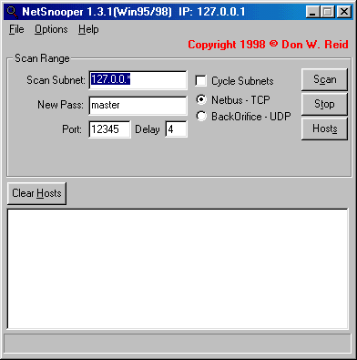
Task: Select the Netbus - TCP radio option
Action: (201, 100)
